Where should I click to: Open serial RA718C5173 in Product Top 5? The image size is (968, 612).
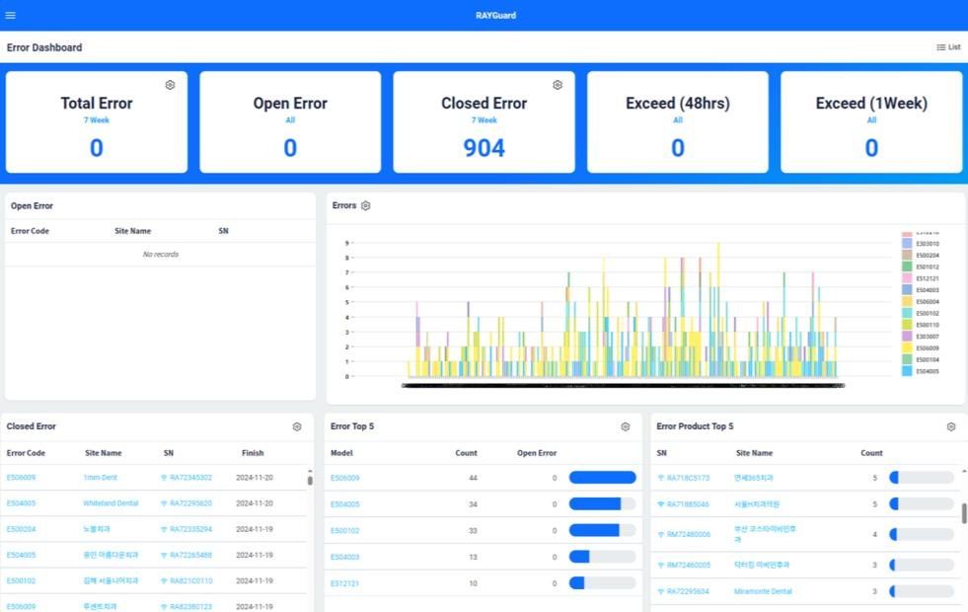[689, 478]
